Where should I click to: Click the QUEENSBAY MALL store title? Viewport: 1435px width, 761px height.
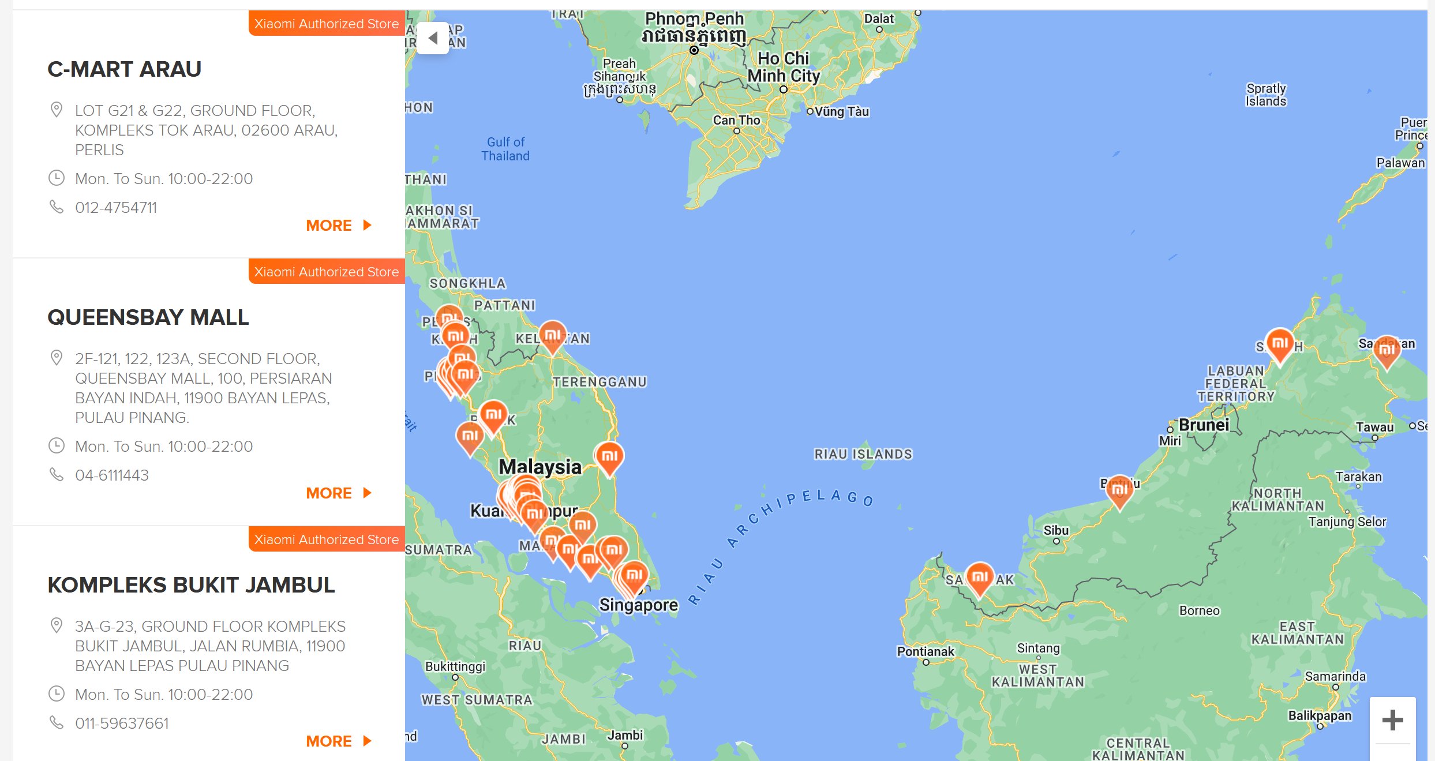pyautogui.click(x=148, y=317)
